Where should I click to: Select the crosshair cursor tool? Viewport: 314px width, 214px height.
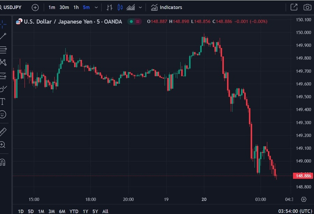click(3, 24)
